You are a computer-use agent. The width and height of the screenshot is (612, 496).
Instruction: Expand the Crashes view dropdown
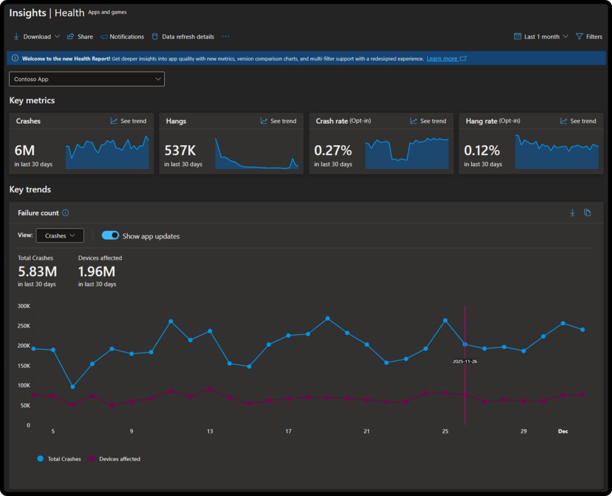[x=60, y=235]
